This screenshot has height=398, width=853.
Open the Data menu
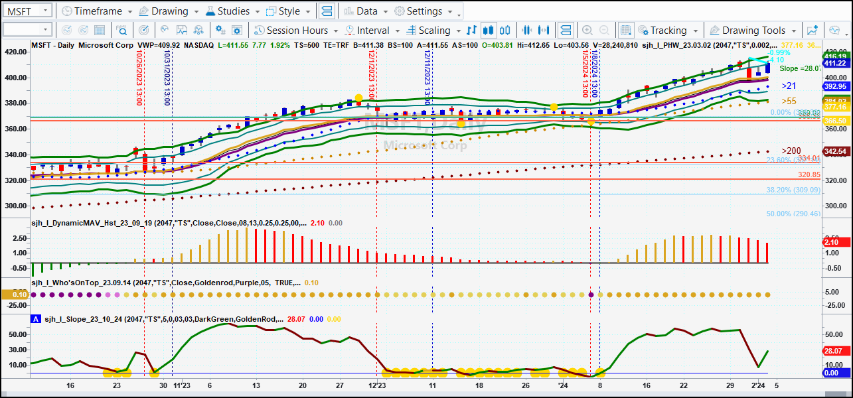(366, 11)
